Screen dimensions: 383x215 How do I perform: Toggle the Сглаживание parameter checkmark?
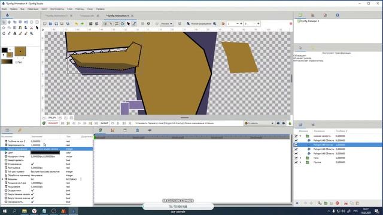(32, 164)
